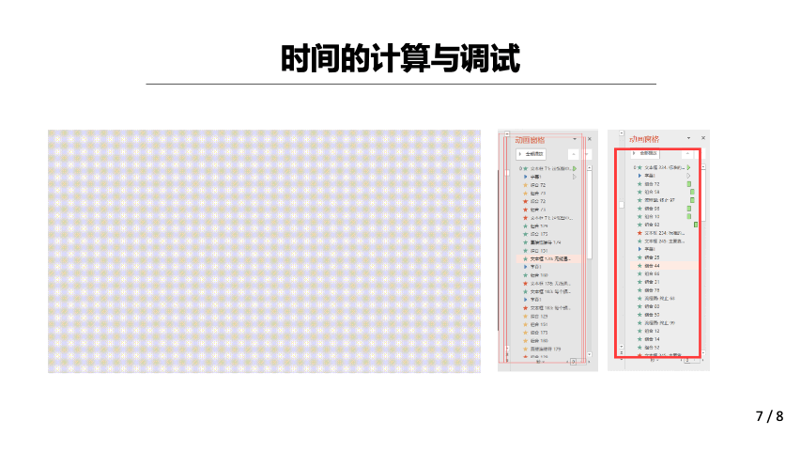This screenshot has height=451, width=801.
Task: Open the right animation pane options dropdown arrow
Action: click(688, 138)
